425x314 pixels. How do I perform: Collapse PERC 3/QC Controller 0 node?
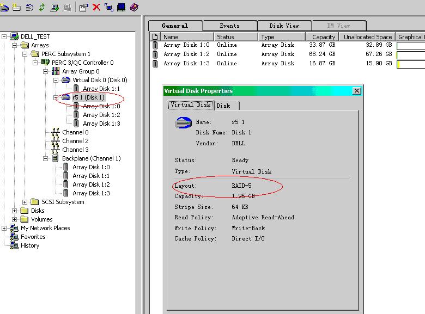click(x=35, y=63)
